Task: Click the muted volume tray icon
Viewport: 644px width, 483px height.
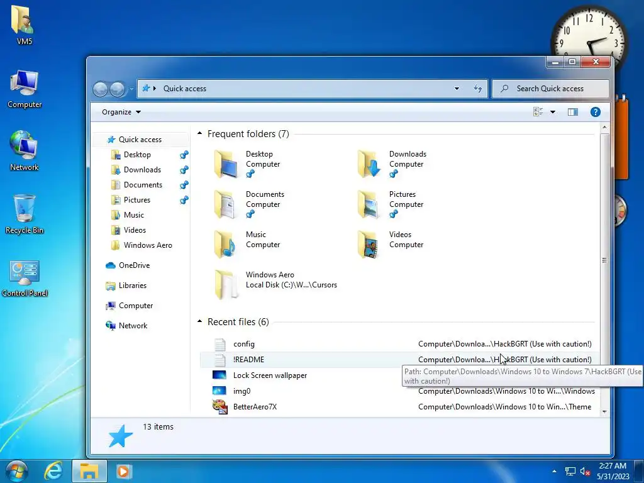Action: click(x=586, y=471)
